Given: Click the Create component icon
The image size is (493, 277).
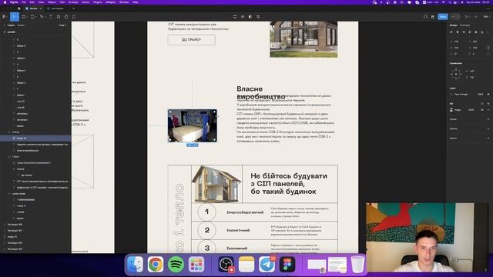Looking at the screenshot, I should pos(243,17).
